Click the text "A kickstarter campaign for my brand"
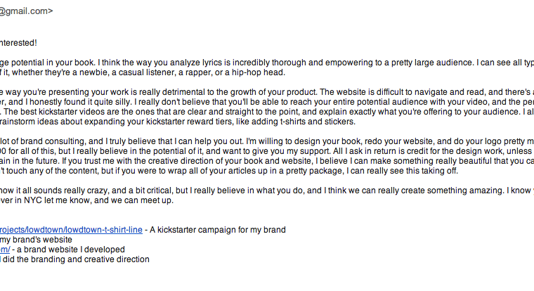 pos(218,230)
